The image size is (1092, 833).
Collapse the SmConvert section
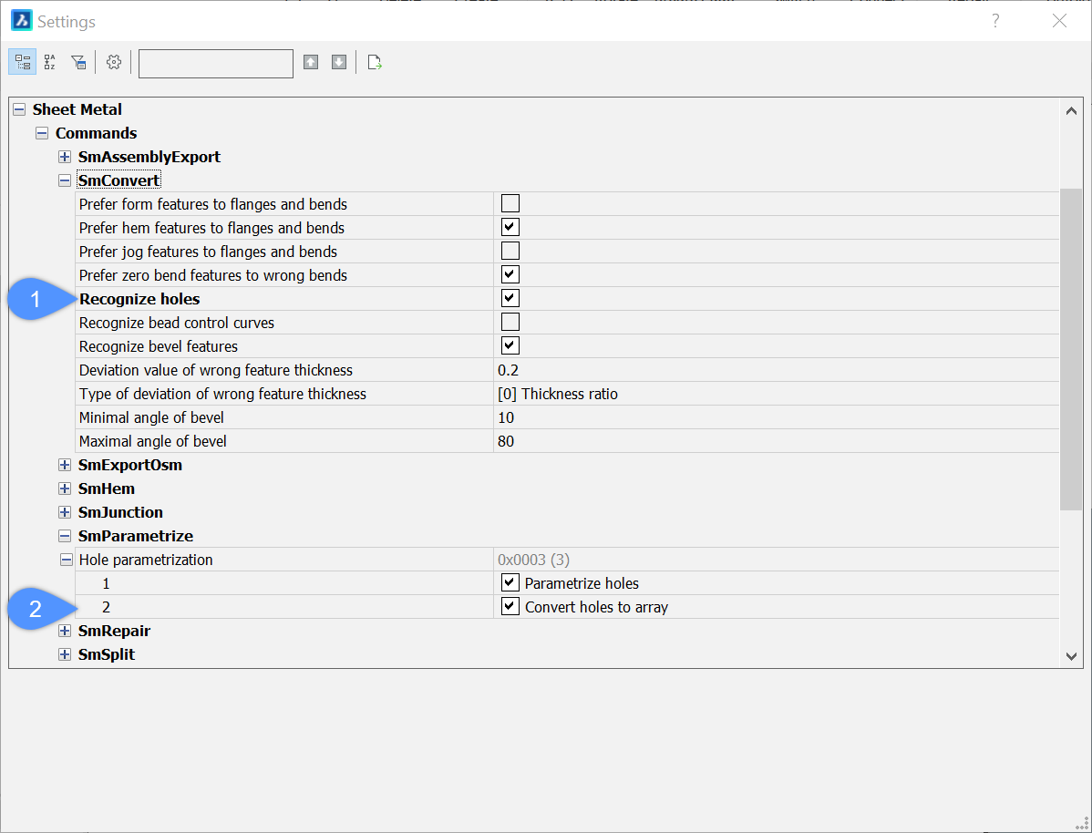coord(65,180)
